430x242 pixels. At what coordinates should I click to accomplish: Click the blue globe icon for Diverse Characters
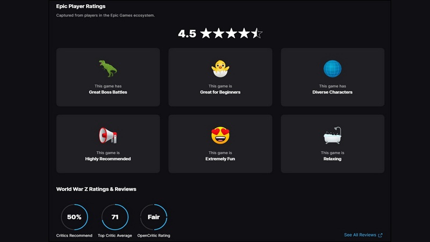[332, 69]
